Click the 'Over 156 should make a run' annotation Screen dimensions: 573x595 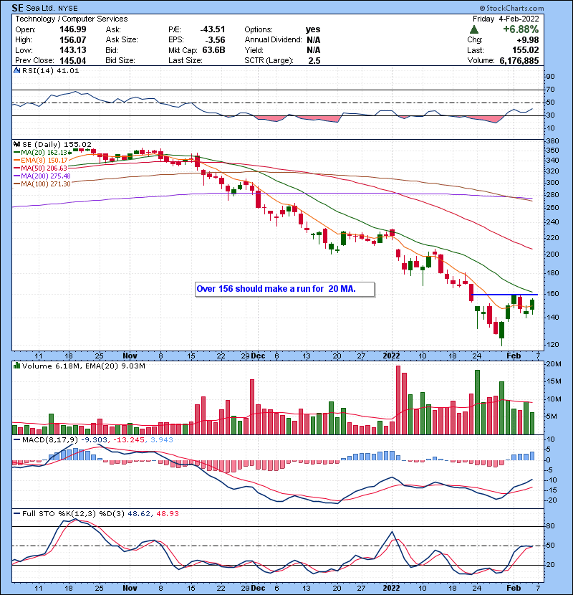[x=285, y=289]
